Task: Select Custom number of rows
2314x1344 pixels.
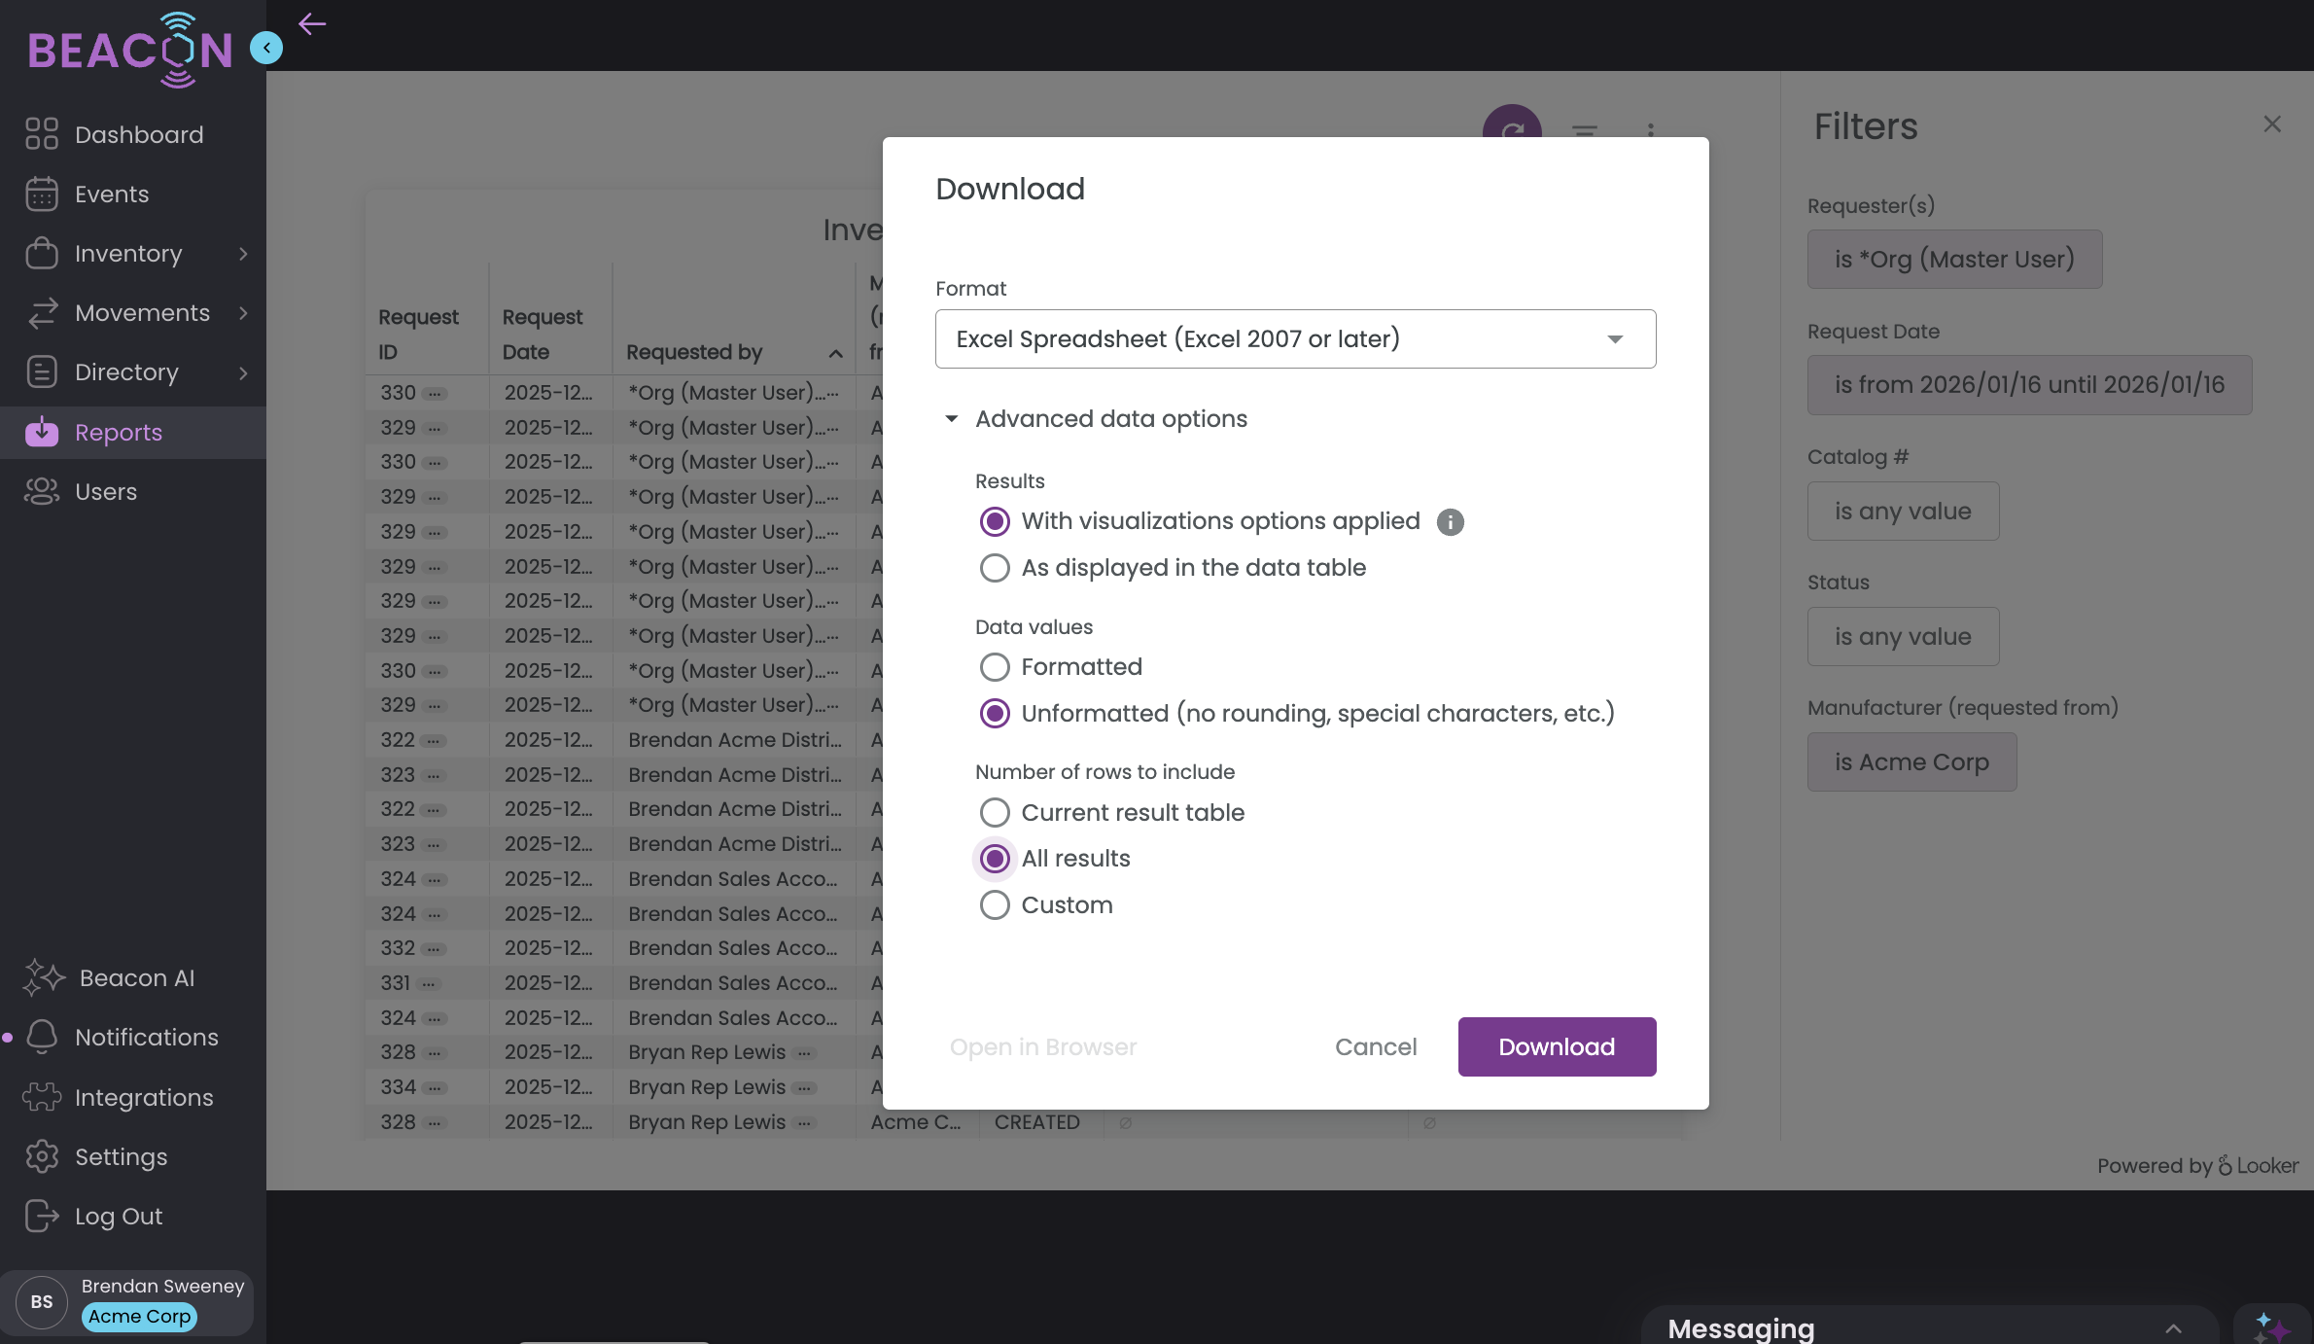Action: (x=995, y=905)
